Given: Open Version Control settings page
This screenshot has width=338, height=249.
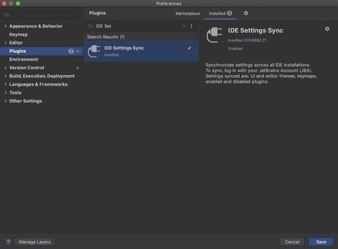Looking at the screenshot, I should (x=26, y=68).
